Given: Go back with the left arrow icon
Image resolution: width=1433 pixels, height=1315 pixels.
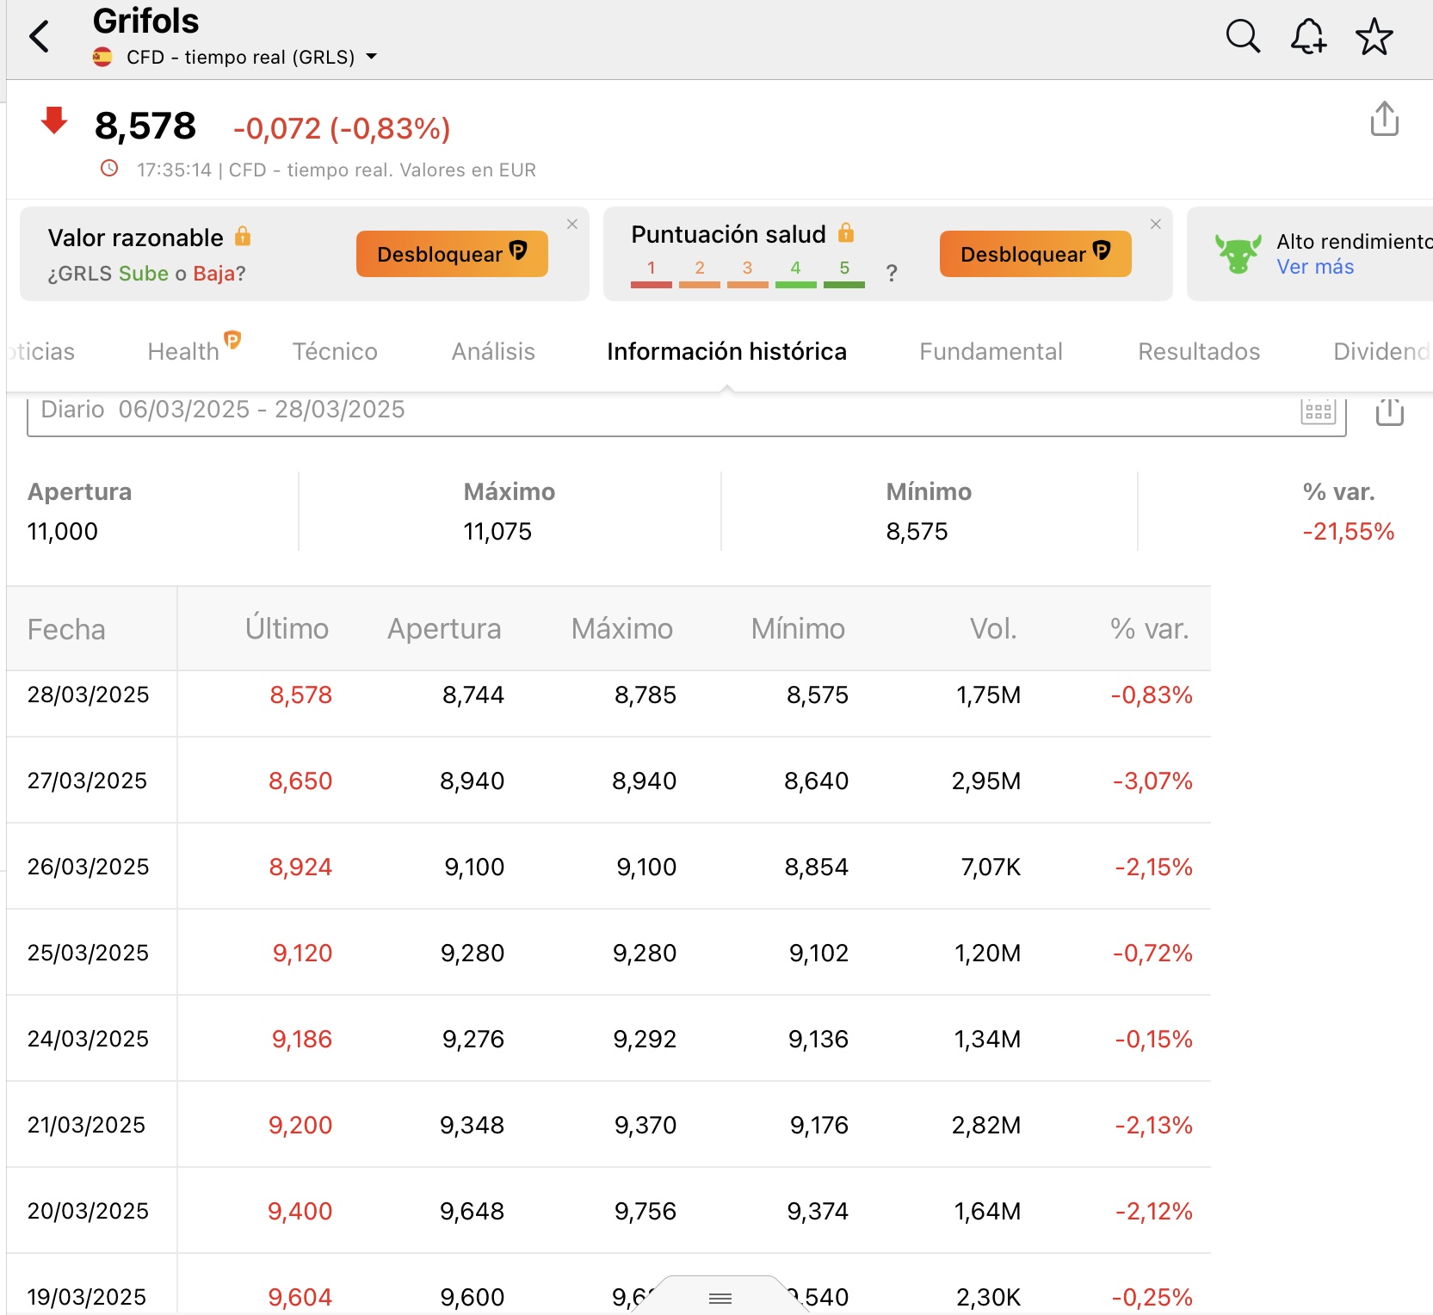Looking at the screenshot, I should click(40, 37).
